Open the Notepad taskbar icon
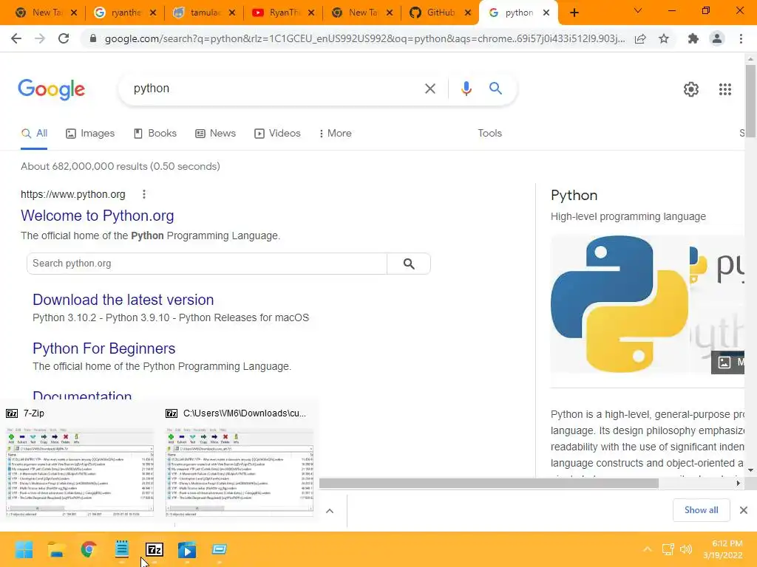 point(122,549)
